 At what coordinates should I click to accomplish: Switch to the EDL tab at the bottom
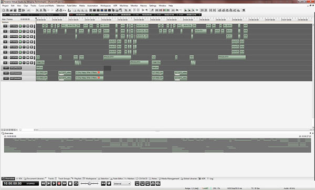point(19,178)
